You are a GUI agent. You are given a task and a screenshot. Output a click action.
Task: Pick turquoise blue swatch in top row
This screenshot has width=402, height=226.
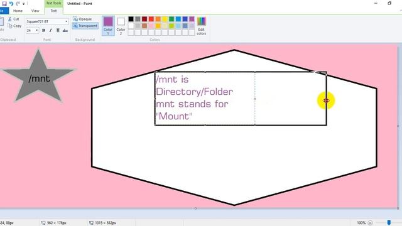tap(178, 19)
